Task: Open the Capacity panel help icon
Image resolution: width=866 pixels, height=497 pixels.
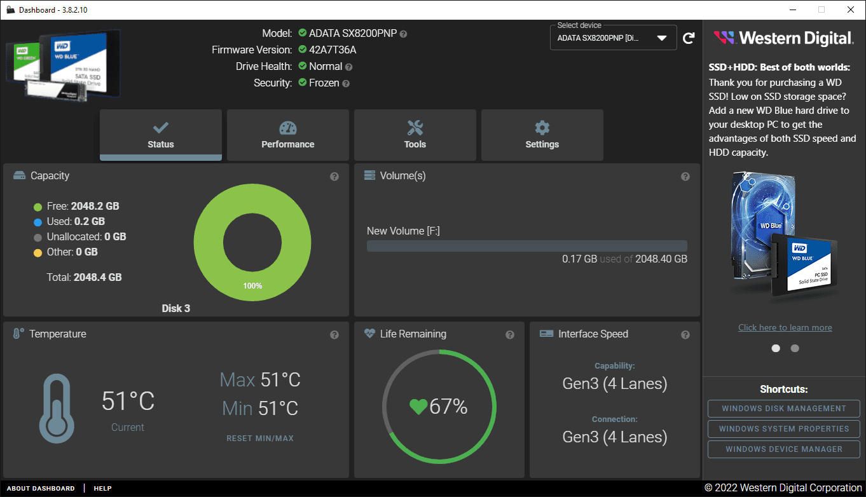Action: click(334, 177)
